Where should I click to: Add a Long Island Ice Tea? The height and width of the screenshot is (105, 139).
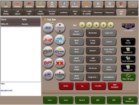tap(109, 51)
